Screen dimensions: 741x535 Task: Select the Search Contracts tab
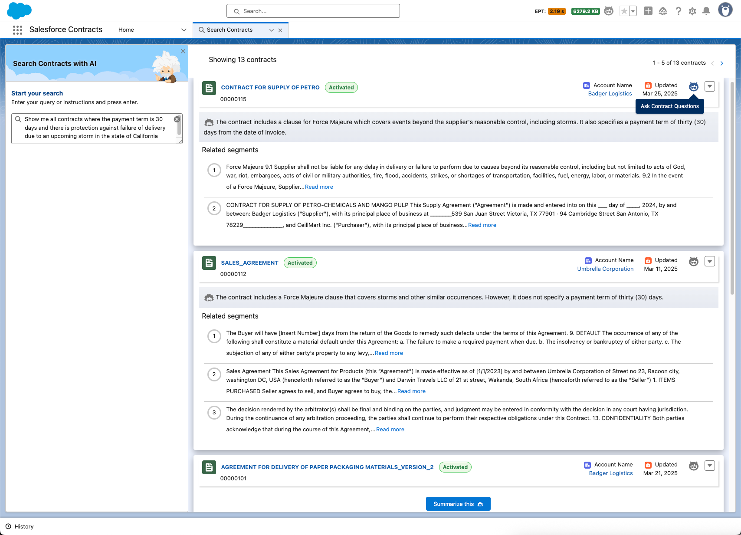[230, 30]
